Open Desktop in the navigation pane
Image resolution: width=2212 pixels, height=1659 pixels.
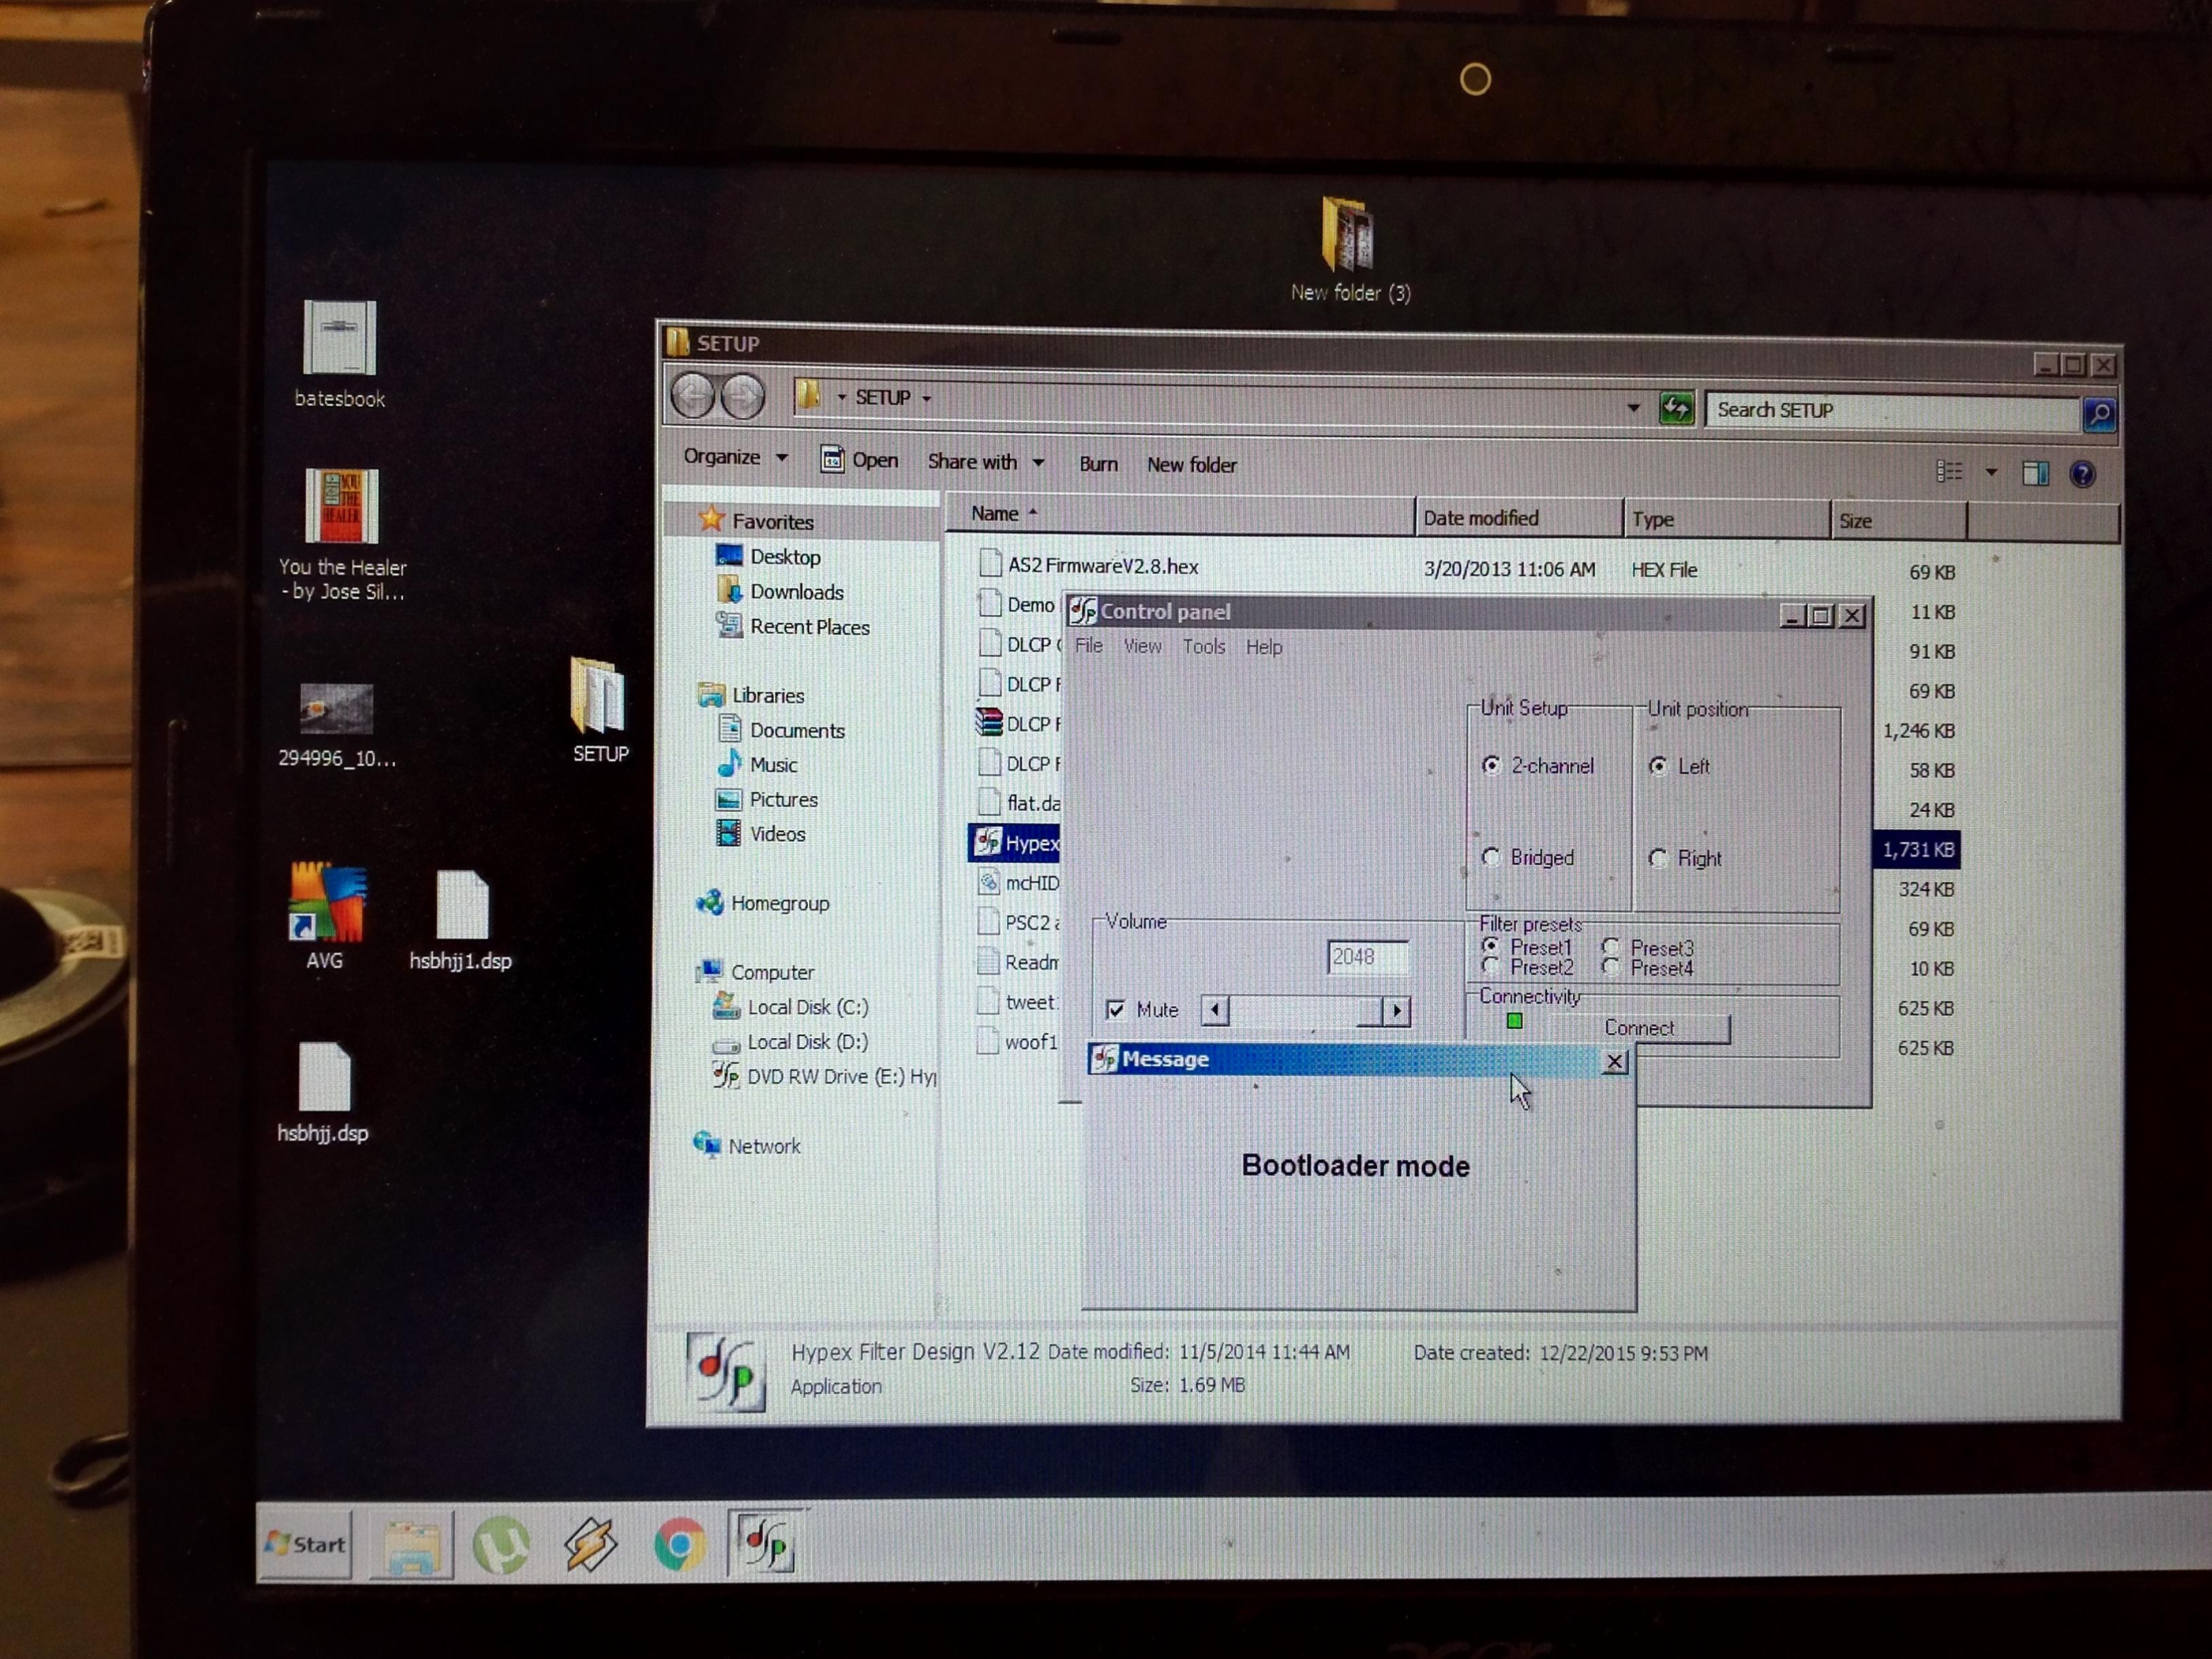point(768,556)
